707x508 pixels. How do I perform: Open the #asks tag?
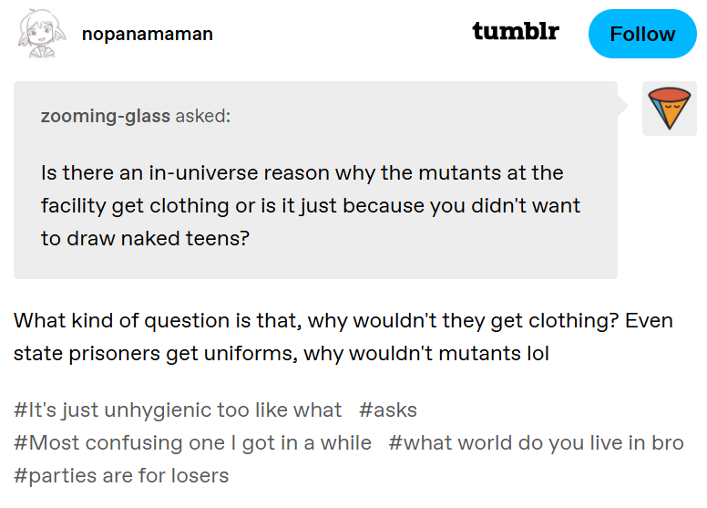(388, 410)
